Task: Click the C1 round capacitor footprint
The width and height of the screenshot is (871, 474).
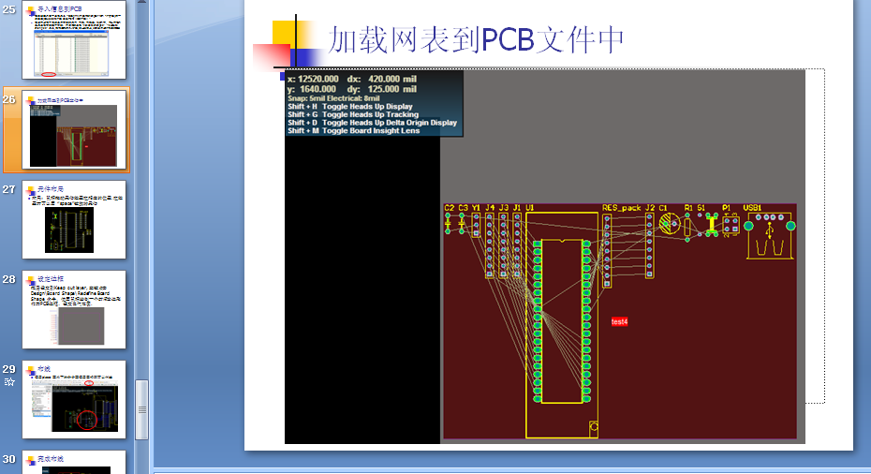Action: pos(670,224)
